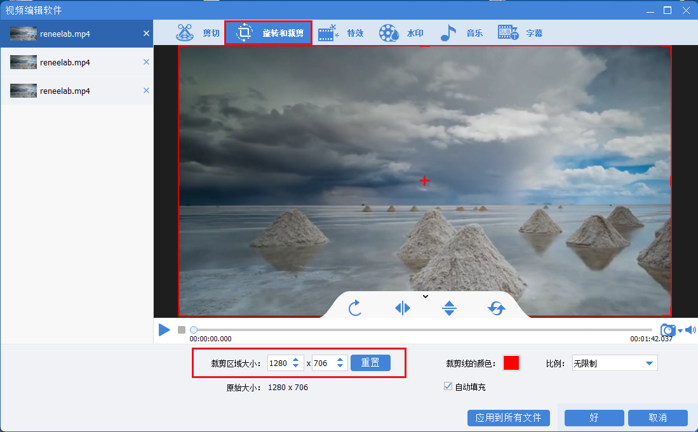The height and width of the screenshot is (432, 698).
Task: Remove the first reneelab.mp4 file
Action: pyautogui.click(x=146, y=34)
